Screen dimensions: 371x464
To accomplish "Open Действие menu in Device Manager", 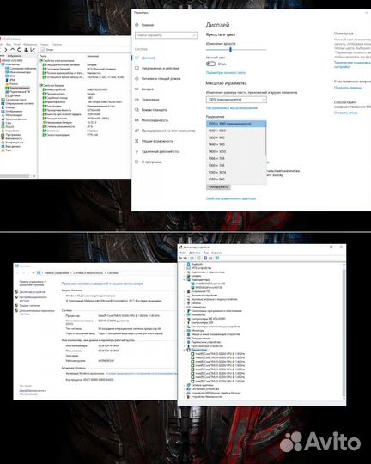I will [x=195, y=253].
